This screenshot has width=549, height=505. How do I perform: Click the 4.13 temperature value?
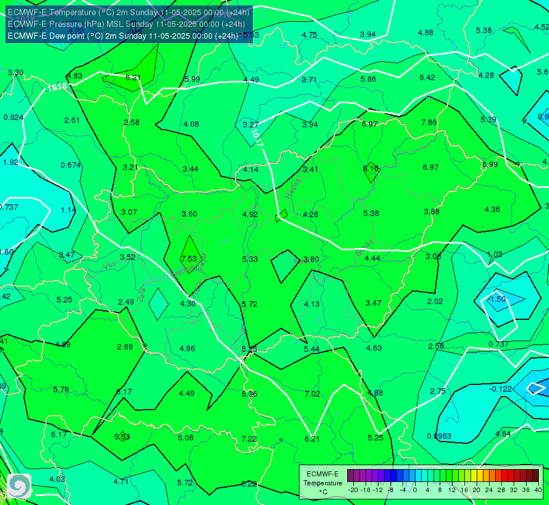312,304
